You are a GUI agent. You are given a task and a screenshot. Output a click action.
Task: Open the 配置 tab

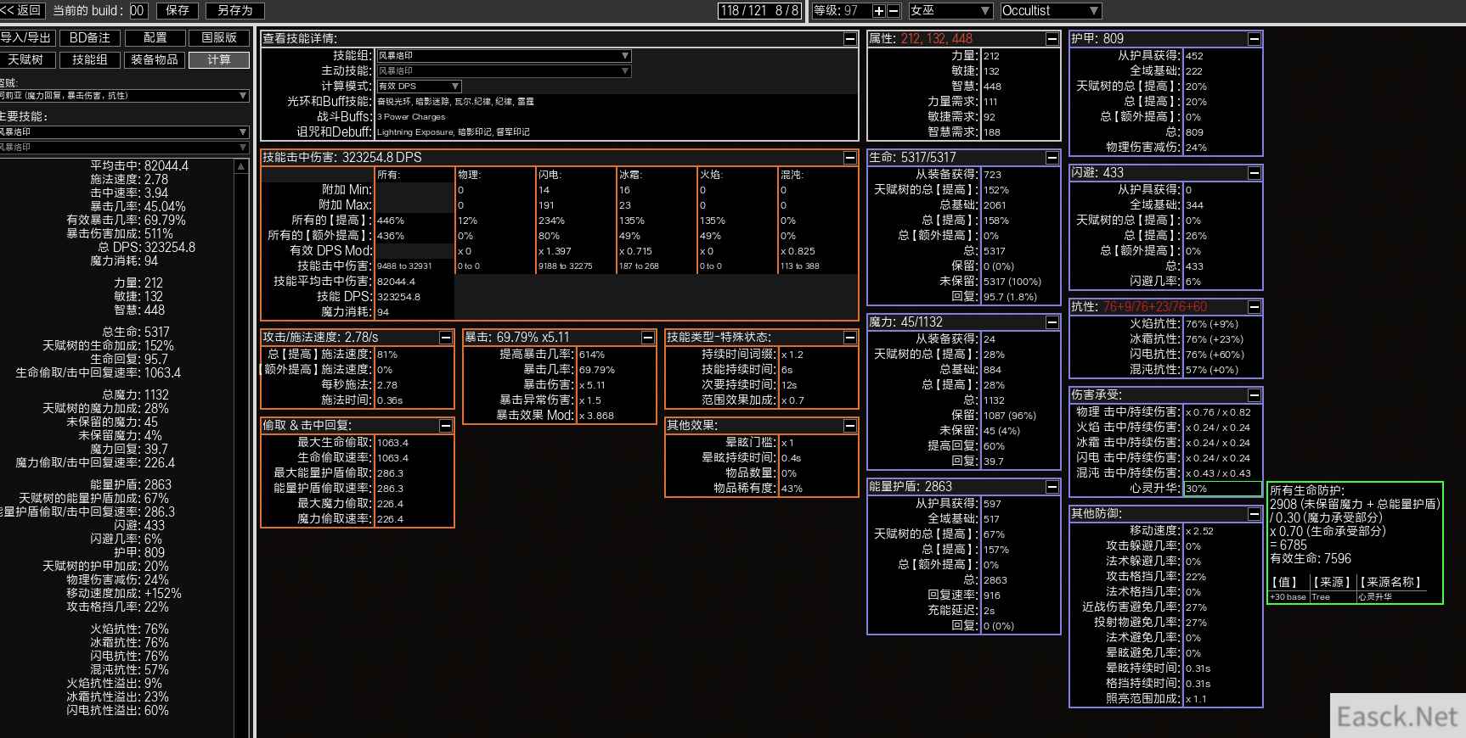155,38
